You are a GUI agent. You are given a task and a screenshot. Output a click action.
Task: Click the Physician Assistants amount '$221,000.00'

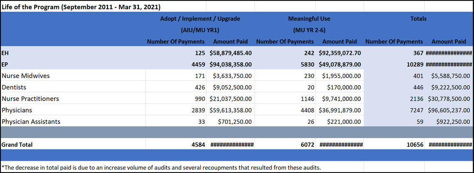click(344, 122)
